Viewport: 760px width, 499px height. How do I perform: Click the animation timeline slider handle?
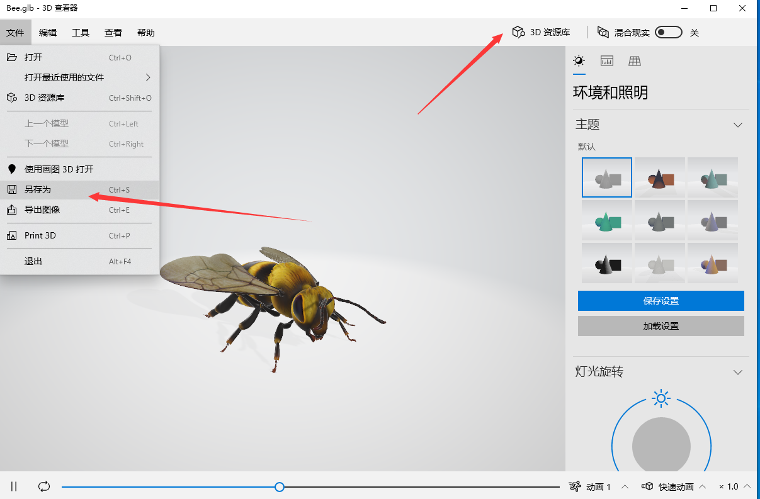click(x=280, y=486)
